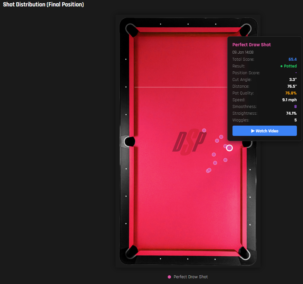303x284 pixels.
Task: Click the left side middle pocket
Action: pyautogui.click(x=128, y=141)
